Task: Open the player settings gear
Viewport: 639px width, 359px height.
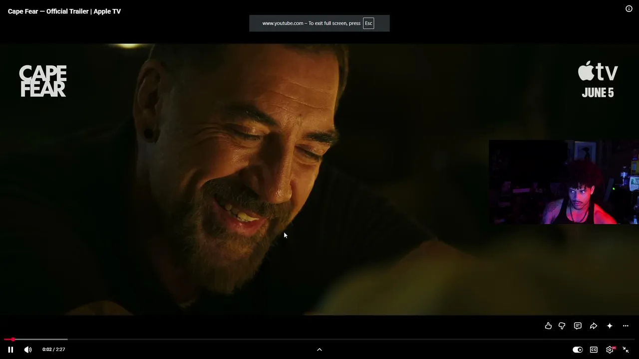Action: click(610, 350)
